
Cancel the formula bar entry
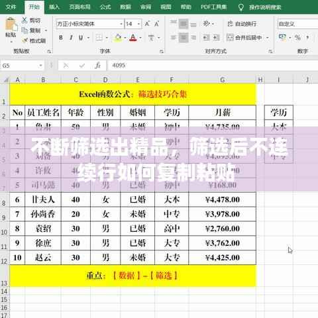66,66
